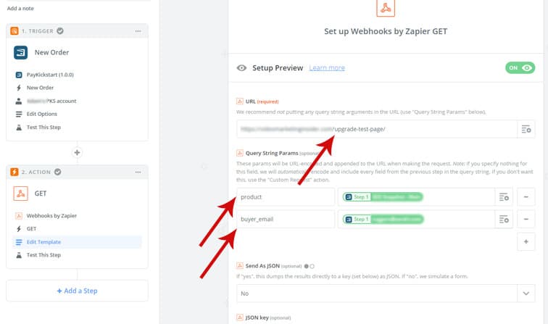Add a new query string param row
This screenshot has height=324, width=548.
click(526, 241)
